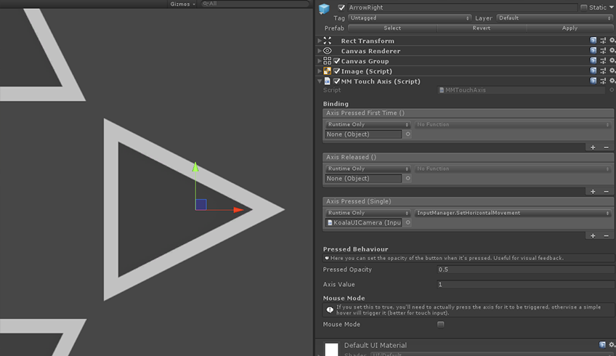Remove listener from Axis Released event
This screenshot has height=356, width=616.
606,192
